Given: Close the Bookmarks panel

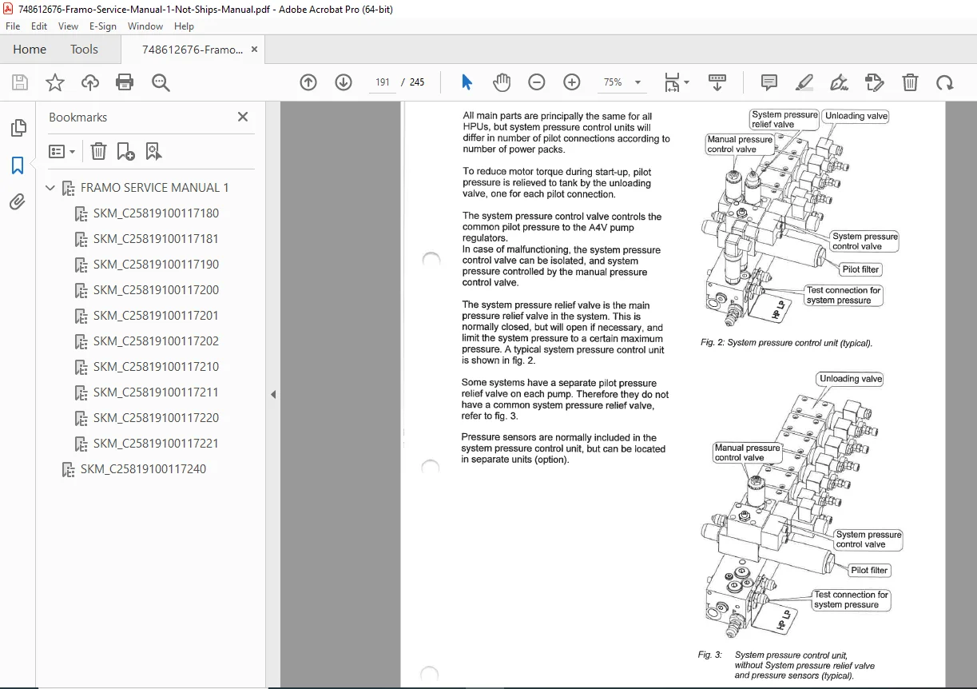Looking at the screenshot, I should 243,117.
